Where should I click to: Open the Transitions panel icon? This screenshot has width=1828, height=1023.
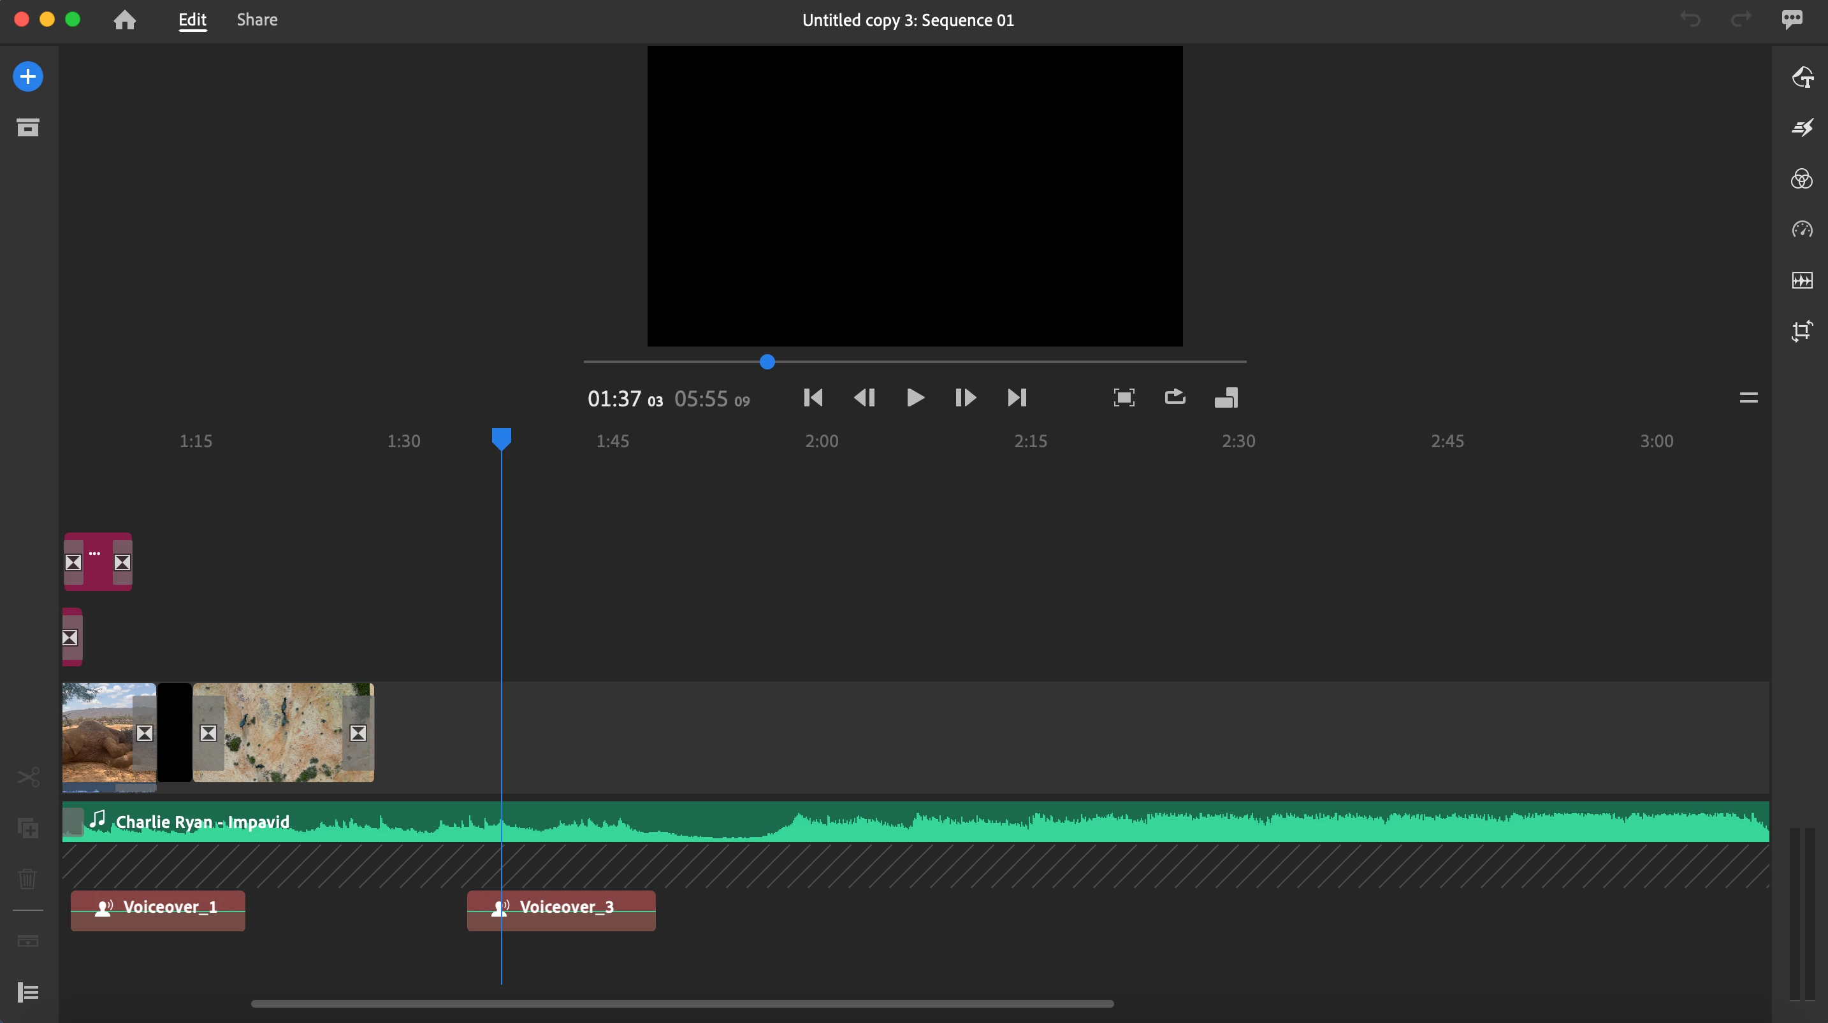(1802, 127)
